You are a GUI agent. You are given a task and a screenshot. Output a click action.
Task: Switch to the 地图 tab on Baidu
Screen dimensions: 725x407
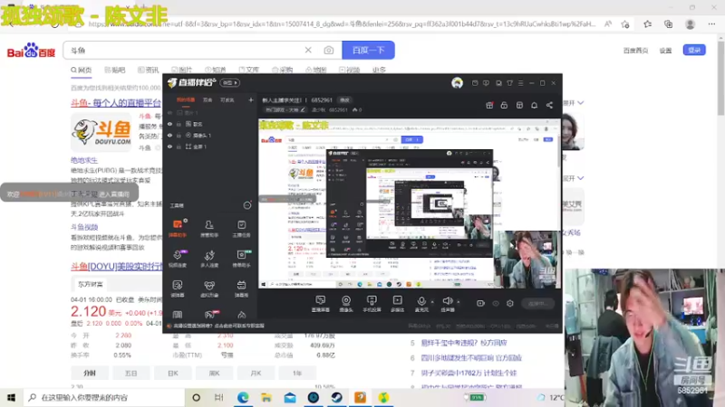[x=316, y=70]
